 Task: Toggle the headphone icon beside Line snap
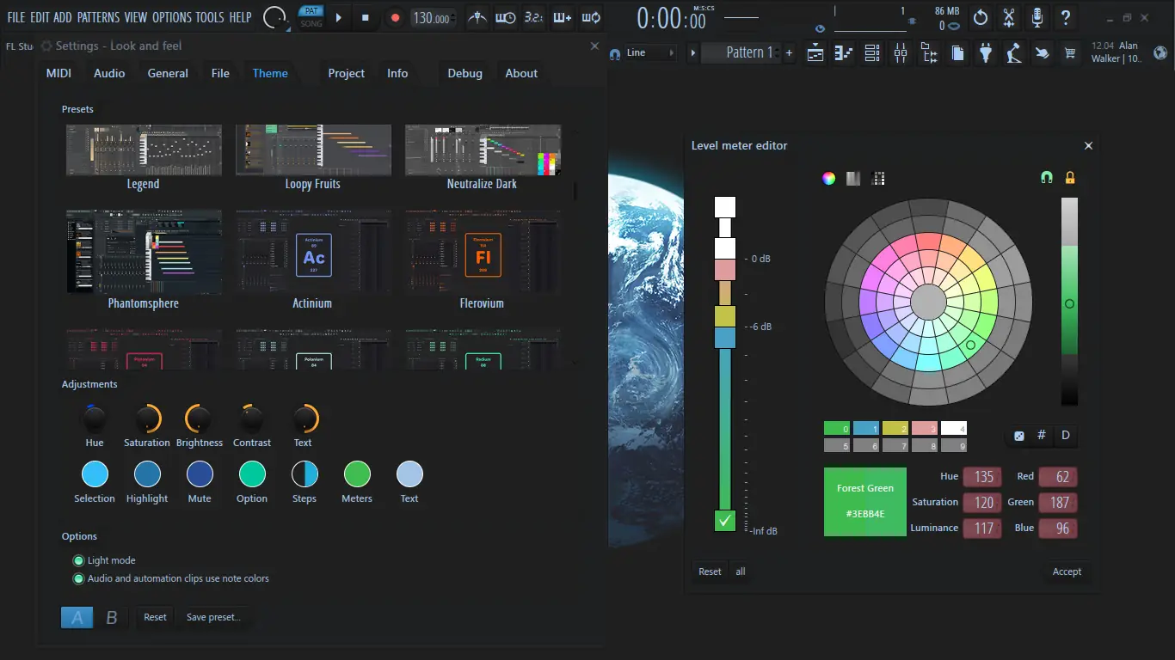point(615,53)
